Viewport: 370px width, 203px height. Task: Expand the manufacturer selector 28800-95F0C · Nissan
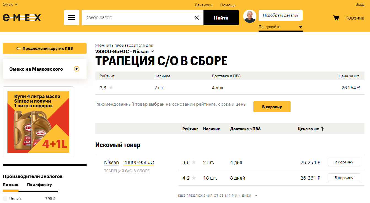pos(125,51)
